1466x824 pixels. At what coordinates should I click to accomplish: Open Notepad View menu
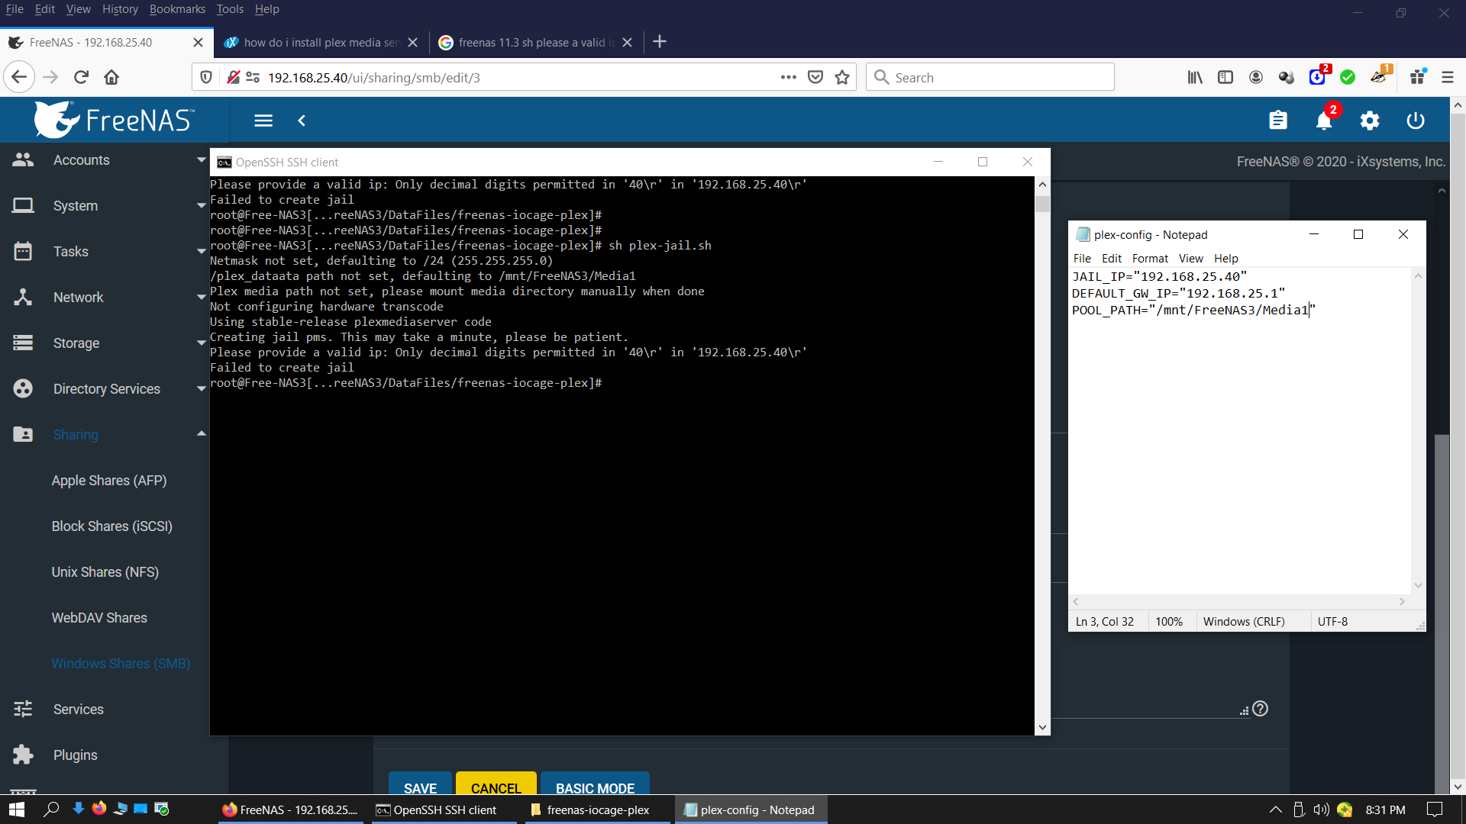coord(1190,259)
